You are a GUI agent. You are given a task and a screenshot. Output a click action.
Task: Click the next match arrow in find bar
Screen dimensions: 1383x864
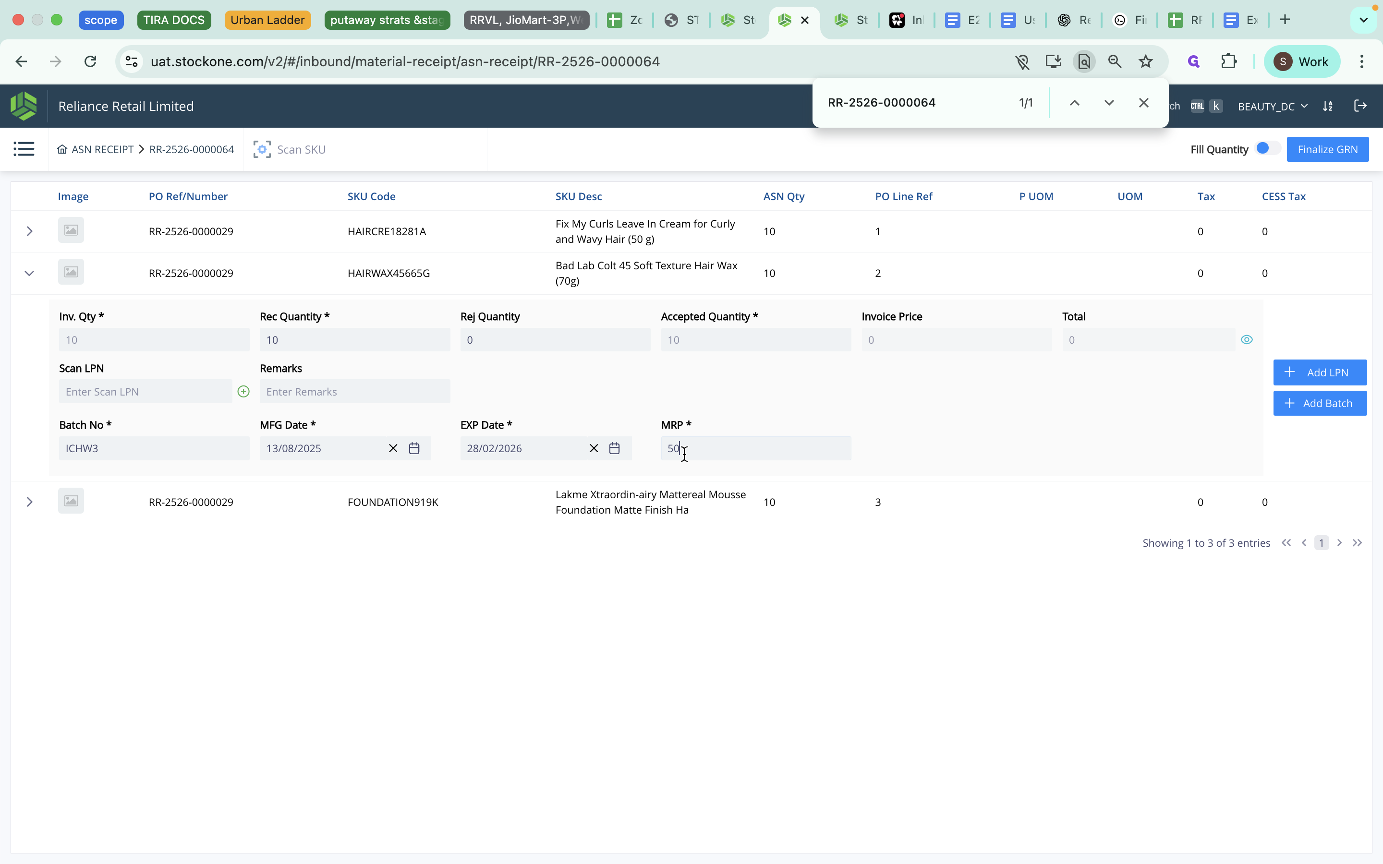1108,103
